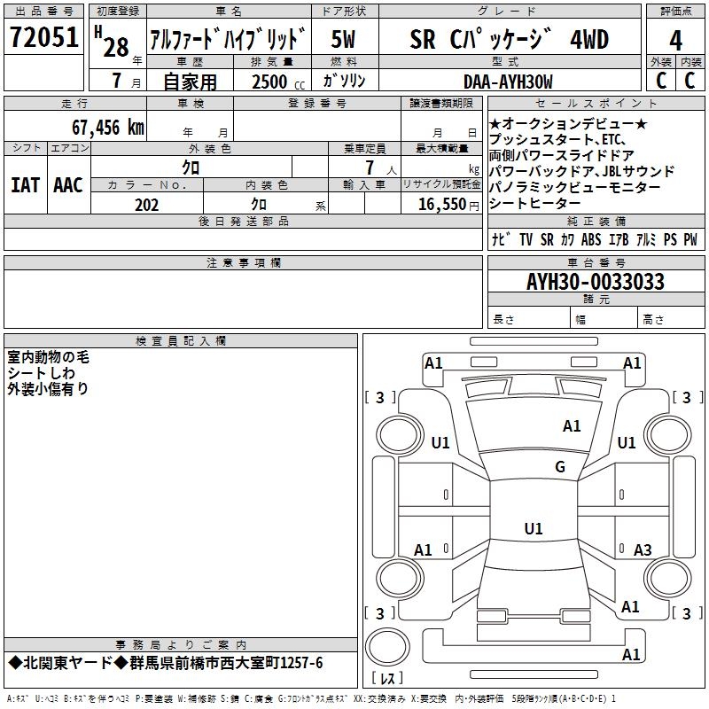
Task: Select the recycle deposit 16,550円
Action: tap(441, 205)
